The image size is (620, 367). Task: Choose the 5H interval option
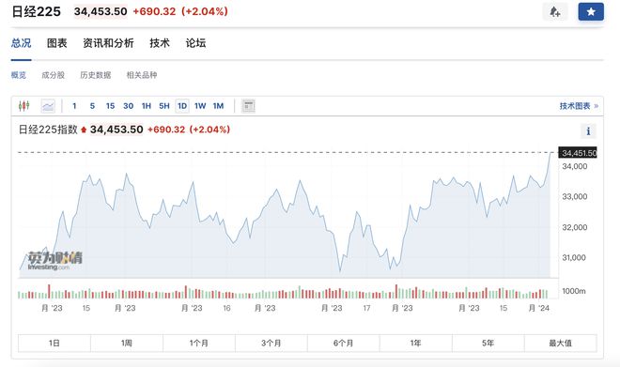(164, 106)
